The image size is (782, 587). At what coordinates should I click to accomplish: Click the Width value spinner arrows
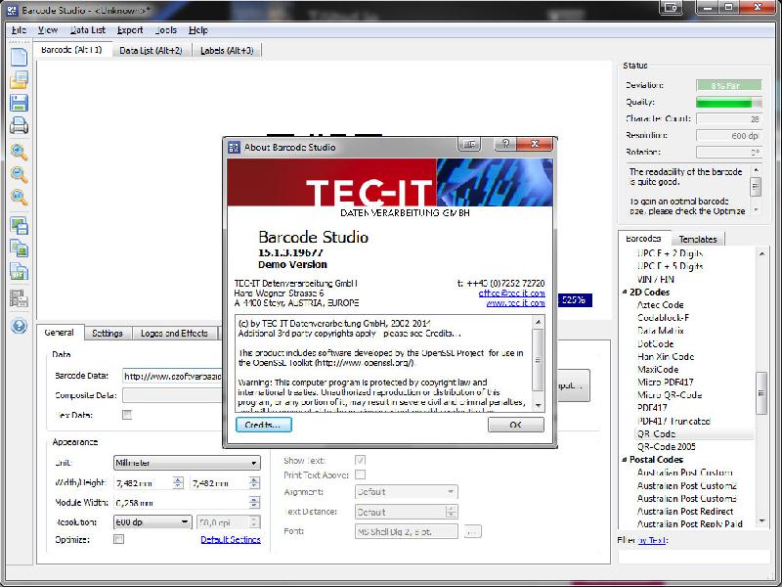tap(178, 482)
